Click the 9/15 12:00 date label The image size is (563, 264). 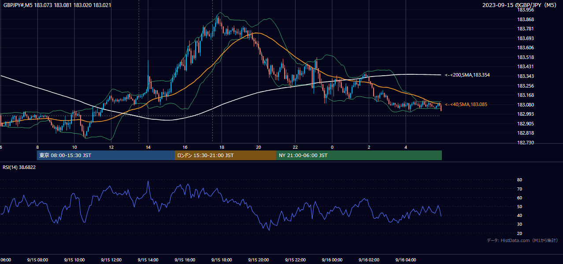click(111, 260)
